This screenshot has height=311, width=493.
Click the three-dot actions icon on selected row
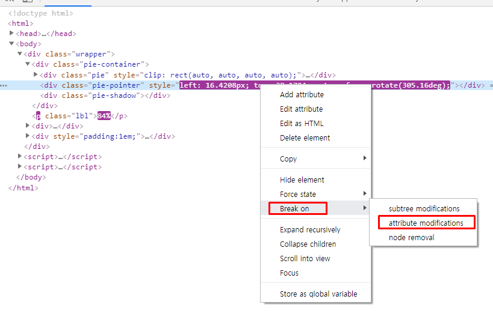coord(4,85)
